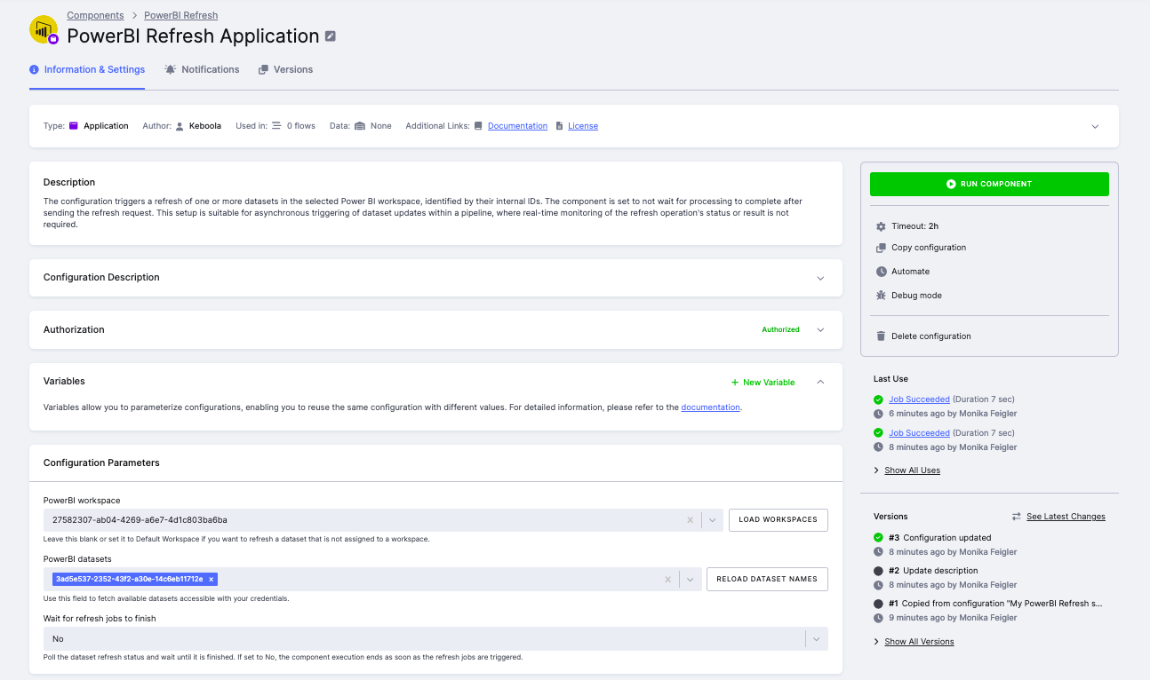The width and height of the screenshot is (1150, 680).
Task: Clear the PowerBI workspace selection
Action: tap(690, 520)
